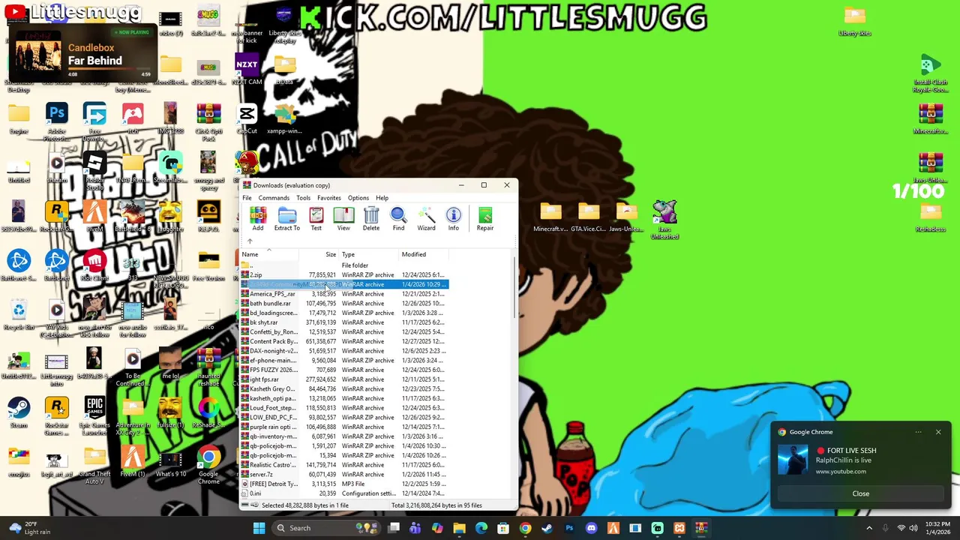Click the Delete trash can toolbar icon

pyautogui.click(x=371, y=219)
